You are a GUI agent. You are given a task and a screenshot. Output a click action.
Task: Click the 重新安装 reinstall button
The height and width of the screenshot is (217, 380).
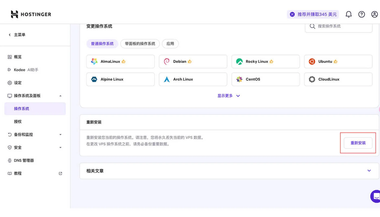click(358, 143)
